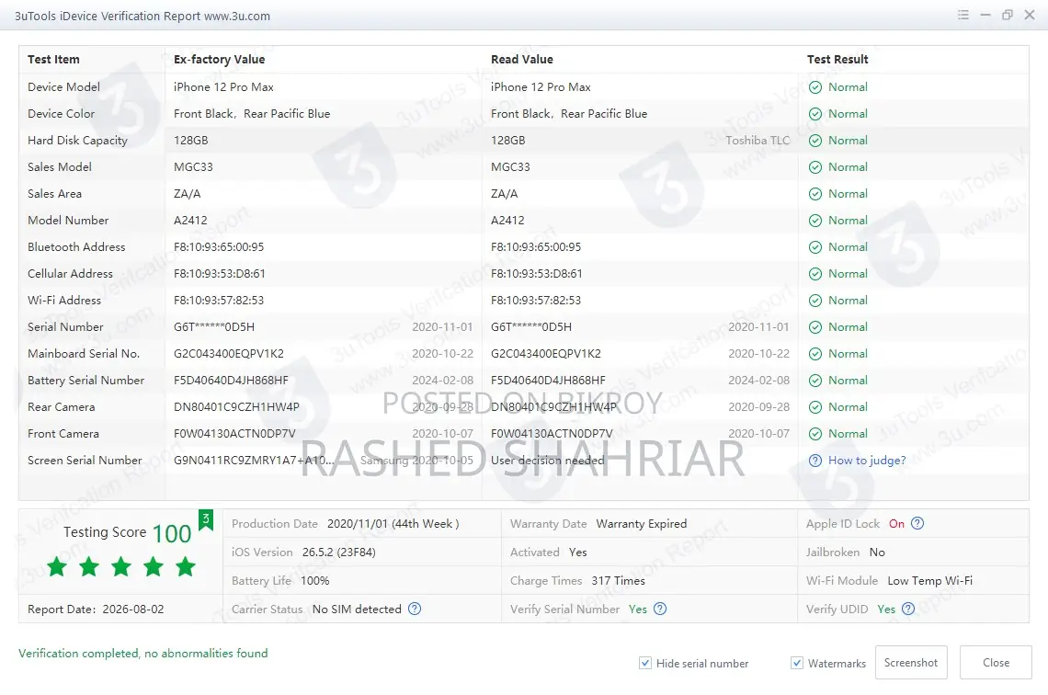Click the 'Low Temp Wi-Fi' module value
The width and height of the screenshot is (1048, 695).
pos(929,581)
